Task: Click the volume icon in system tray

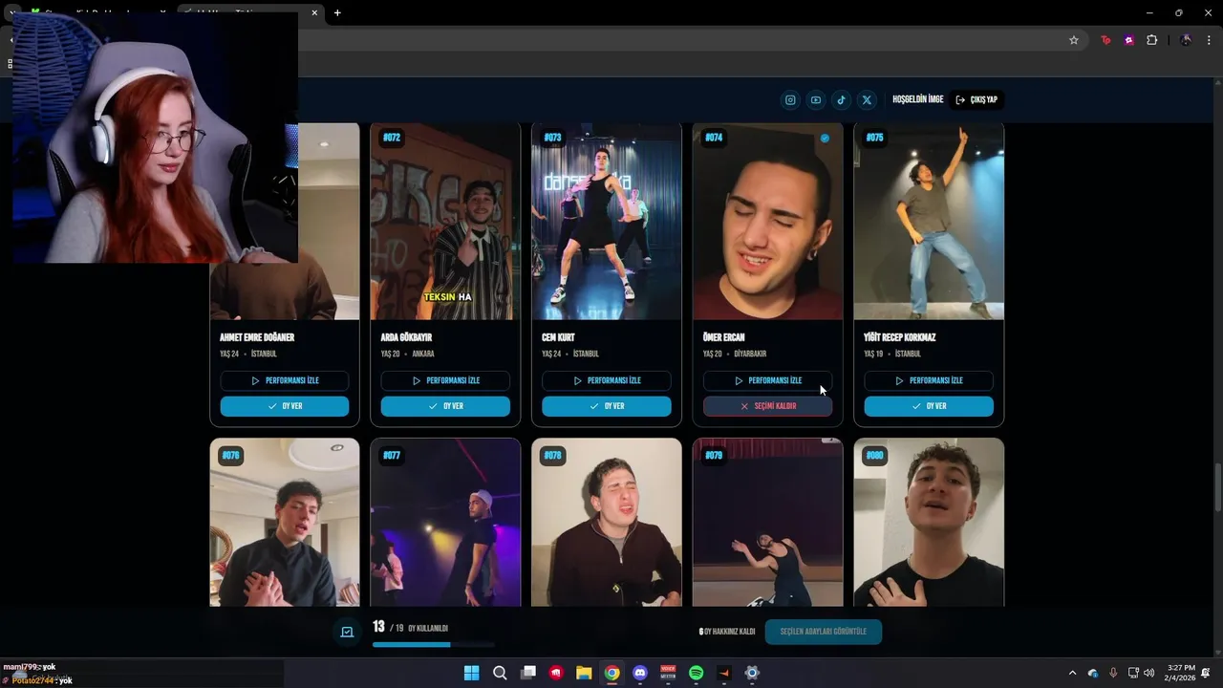Action: pos(1148,673)
